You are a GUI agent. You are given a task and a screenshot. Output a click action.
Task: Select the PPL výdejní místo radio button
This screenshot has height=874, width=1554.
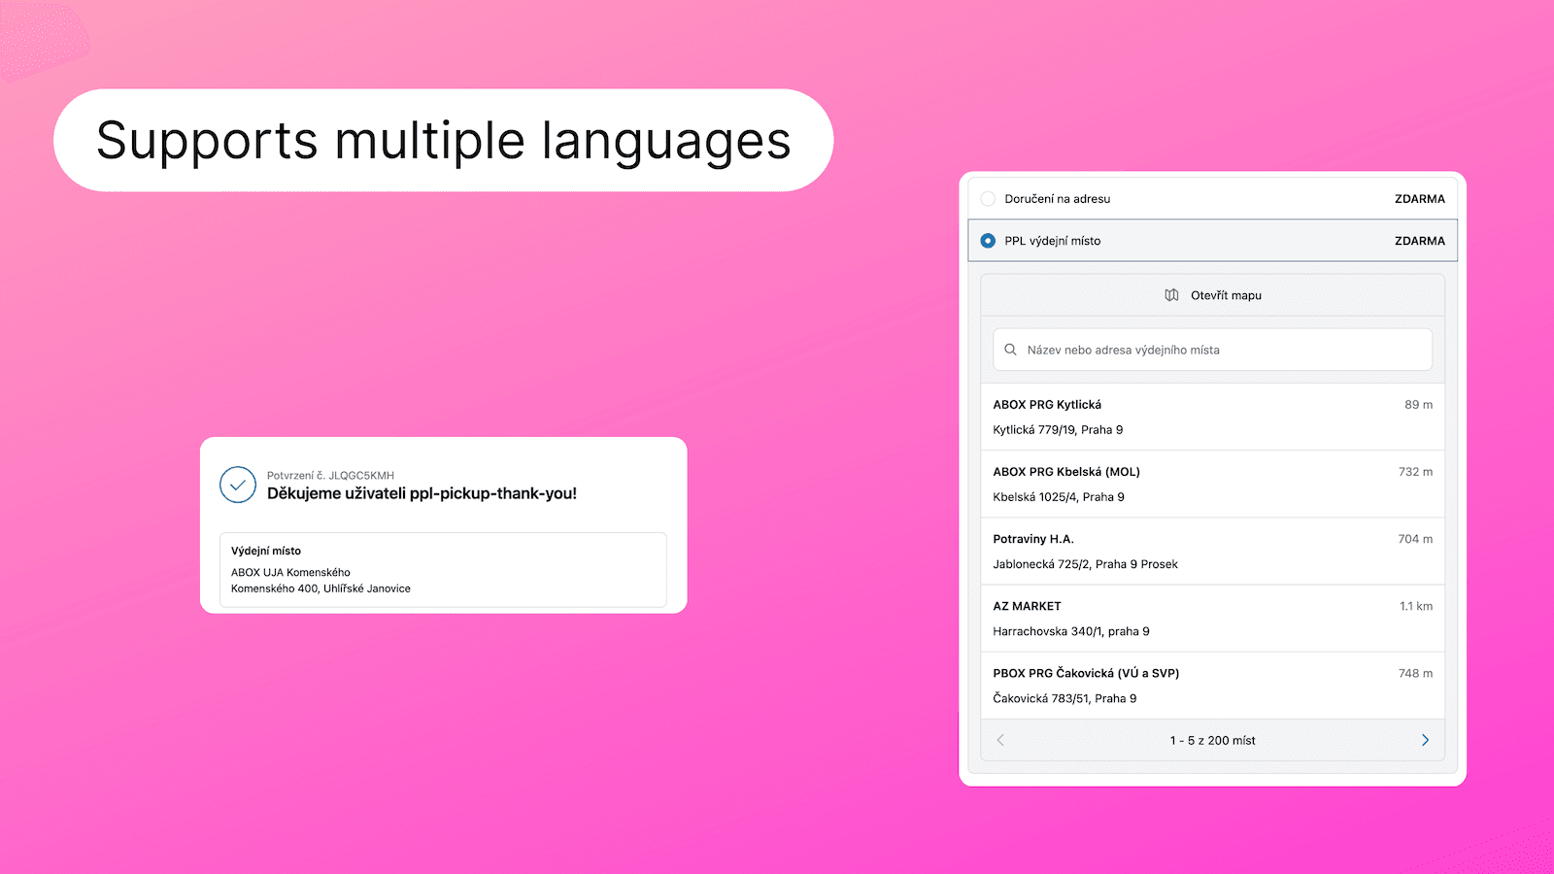[988, 240]
